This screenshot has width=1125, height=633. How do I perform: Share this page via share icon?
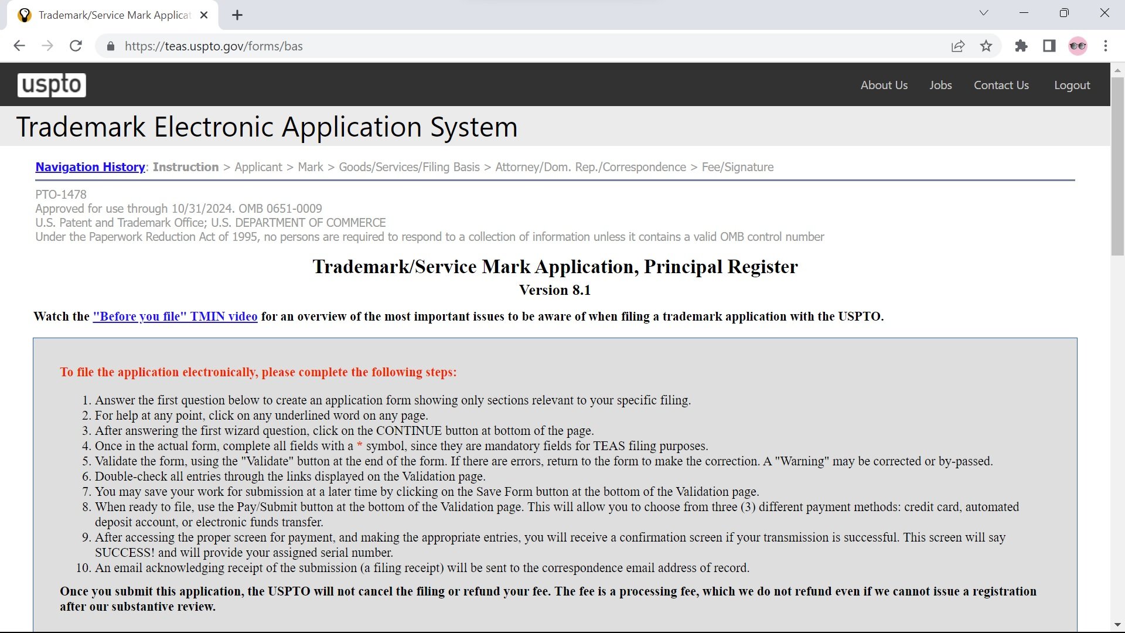[958, 46]
